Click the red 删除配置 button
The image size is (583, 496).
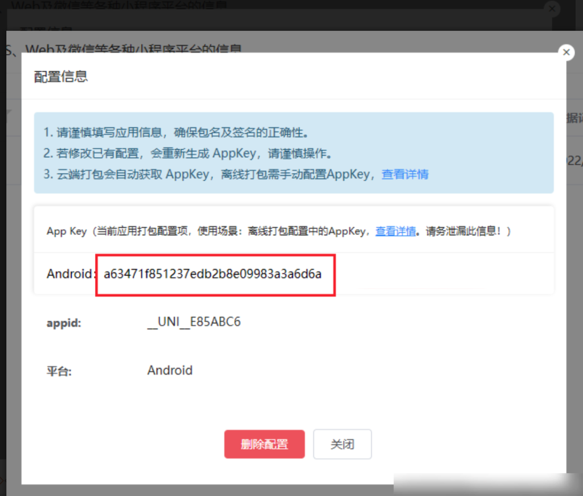click(264, 444)
